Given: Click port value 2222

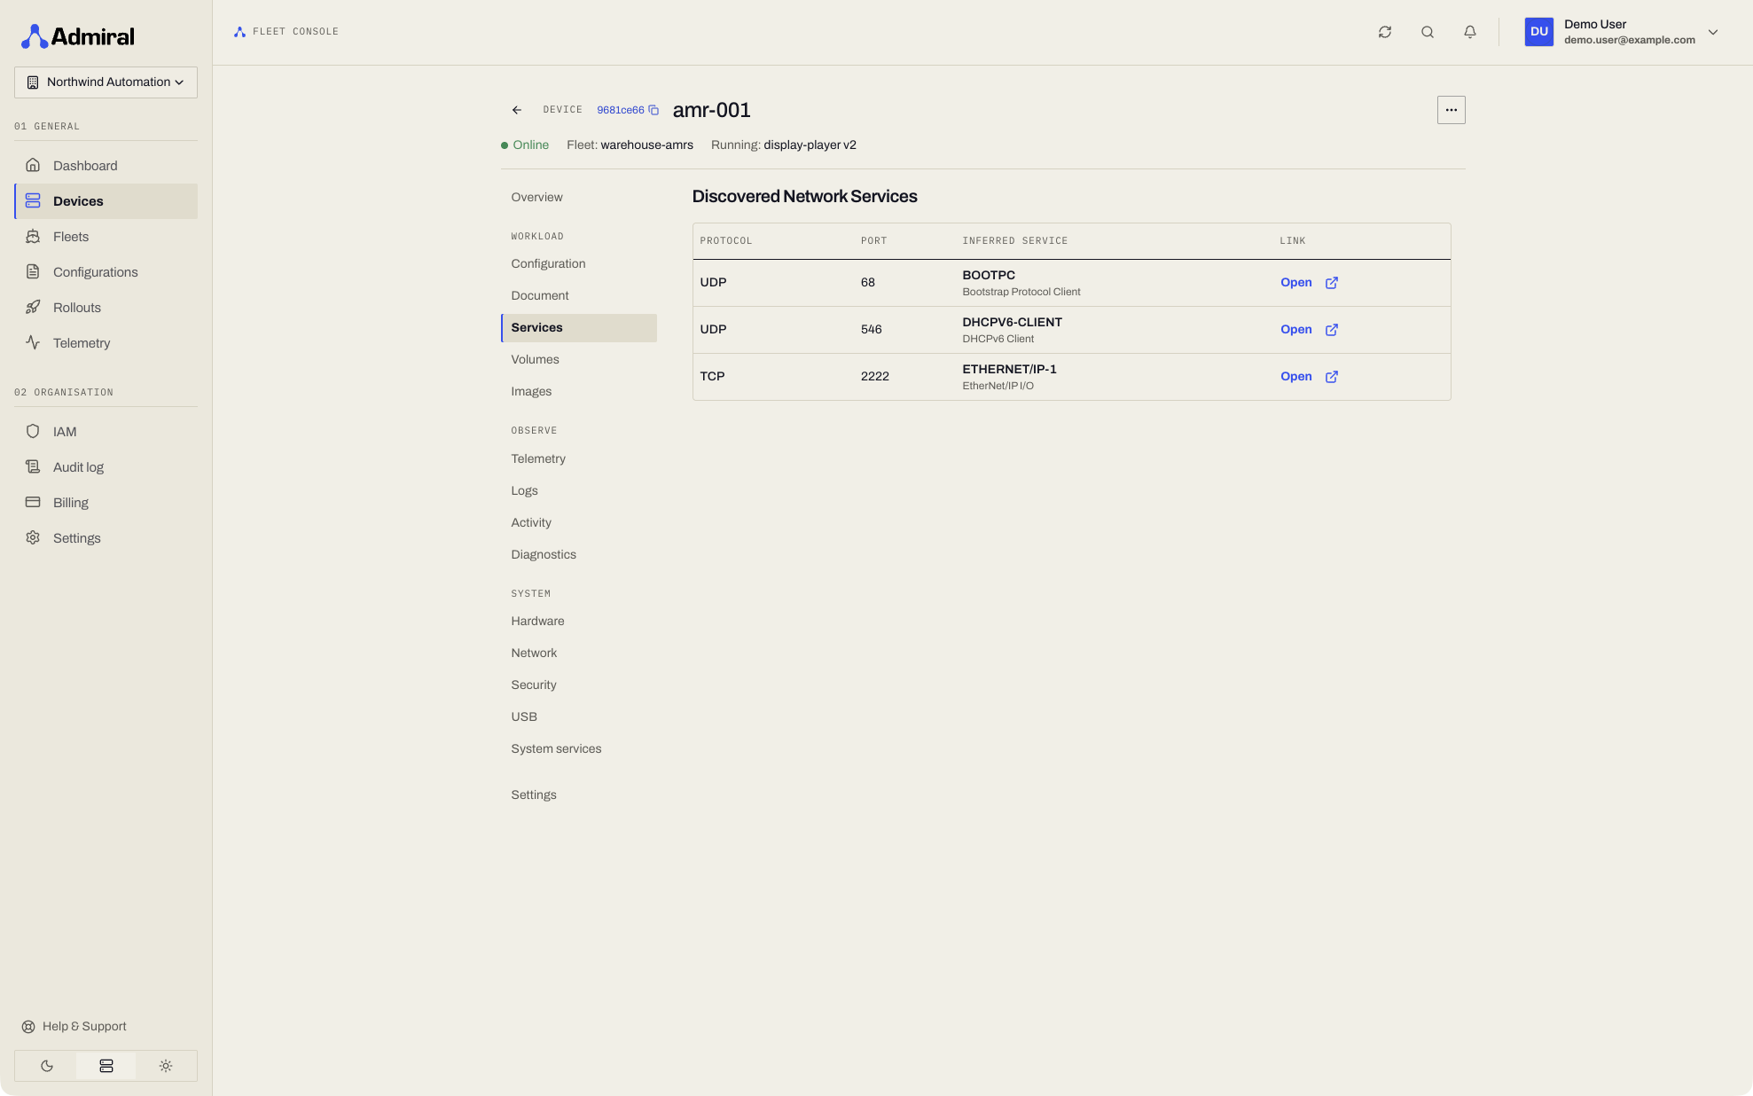Looking at the screenshot, I should [x=874, y=377].
